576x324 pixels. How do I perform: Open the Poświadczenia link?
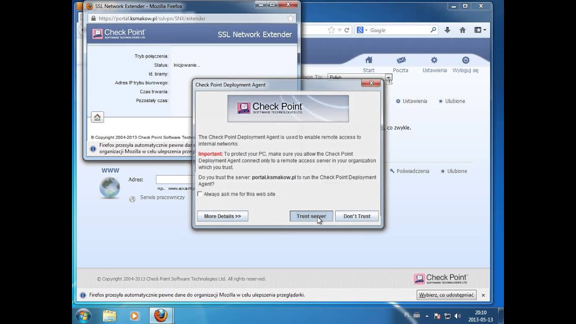pyautogui.click(x=409, y=171)
